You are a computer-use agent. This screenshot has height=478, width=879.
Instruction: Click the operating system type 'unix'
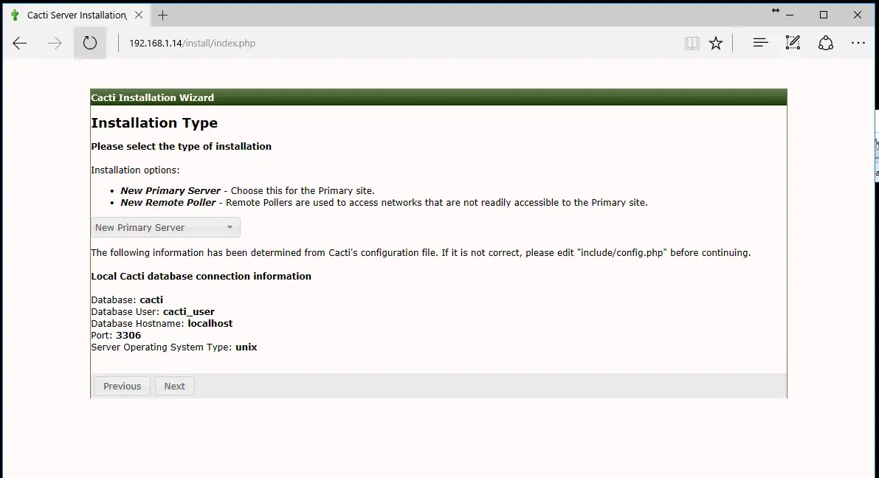246,347
